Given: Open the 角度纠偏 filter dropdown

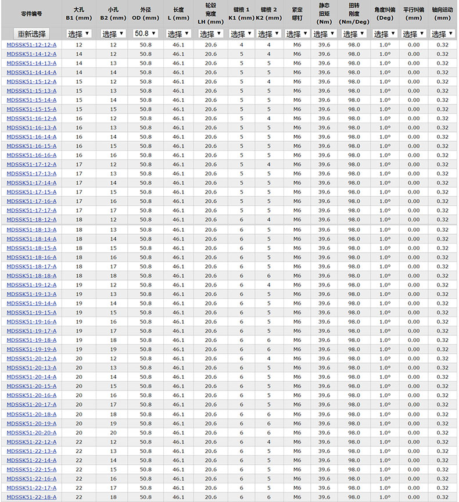Looking at the screenshot, I should coord(384,34).
